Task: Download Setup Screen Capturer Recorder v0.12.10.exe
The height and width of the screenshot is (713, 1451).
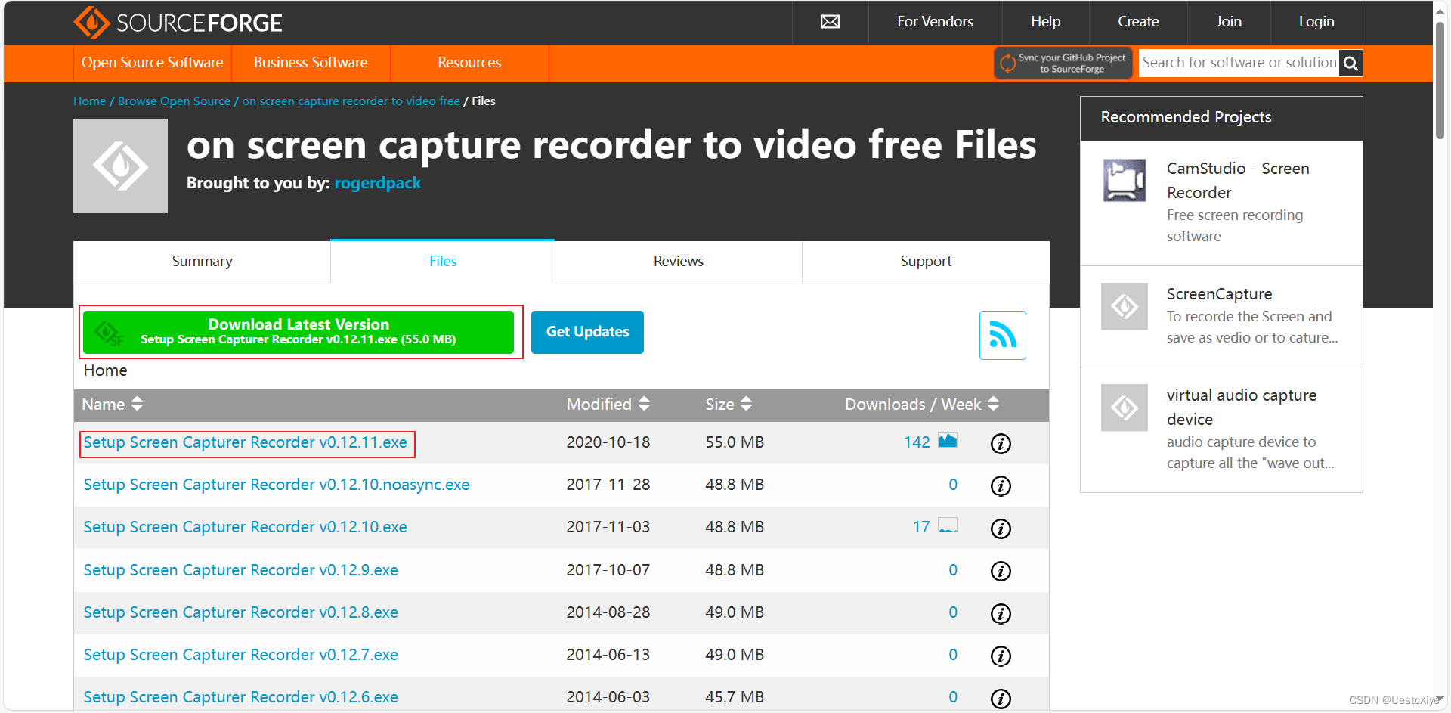Action: pyautogui.click(x=245, y=527)
